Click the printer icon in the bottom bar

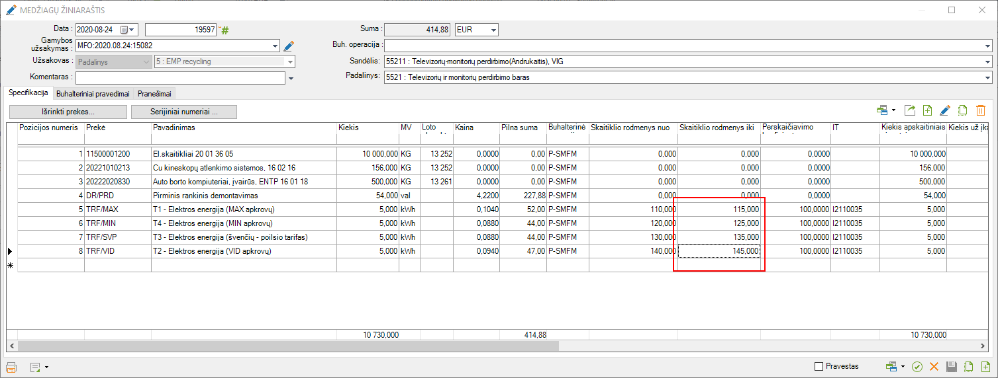pos(11,367)
